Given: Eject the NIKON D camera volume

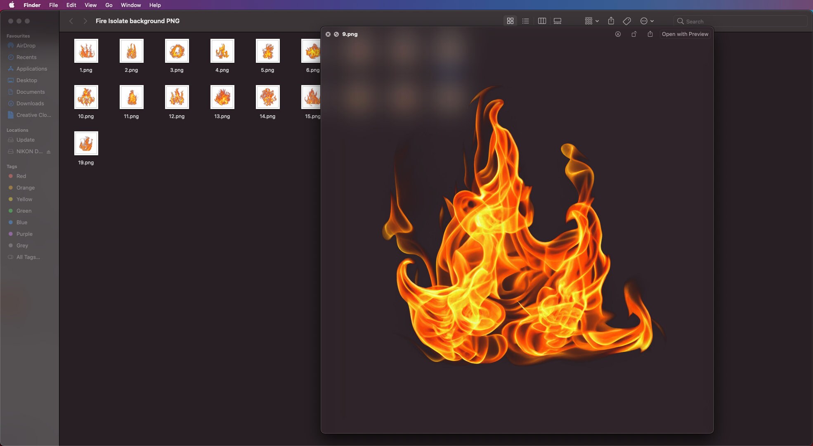Looking at the screenshot, I should tap(49, 152).
